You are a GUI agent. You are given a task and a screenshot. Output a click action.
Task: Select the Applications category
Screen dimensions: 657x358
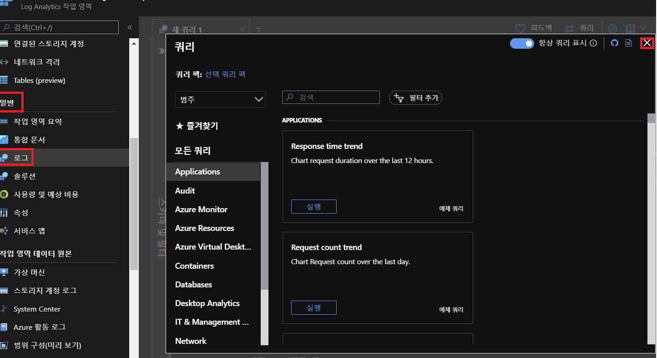pyautogui.click(x=213, y=172)
